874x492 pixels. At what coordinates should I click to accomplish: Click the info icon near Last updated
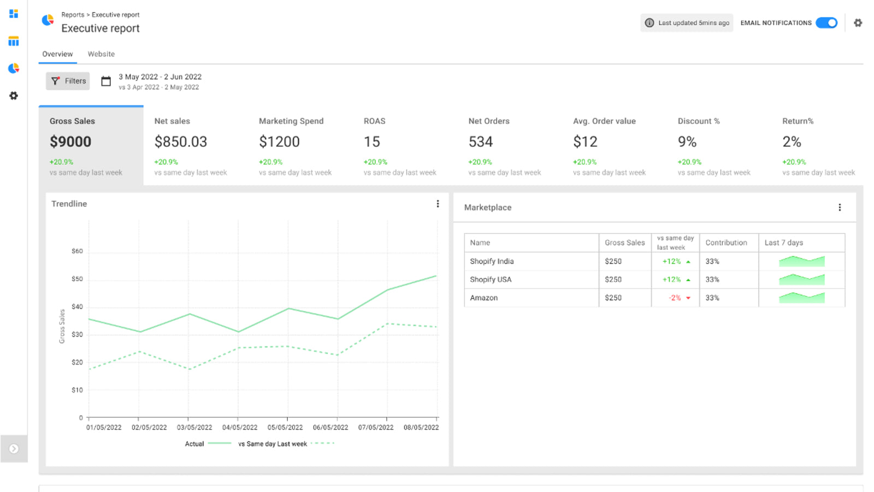pos(649,23)
